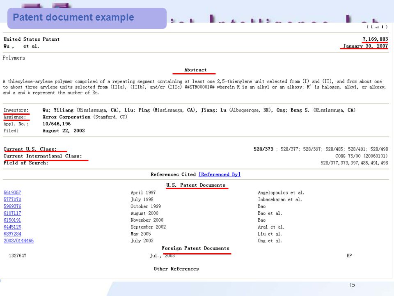Select the name "Liu et al."
The image size is (394, 296).
(270, 234)
